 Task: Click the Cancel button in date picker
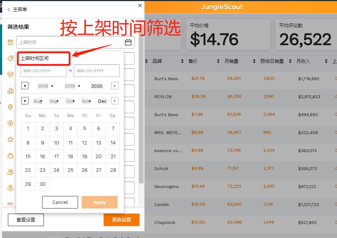click(60, 202)
